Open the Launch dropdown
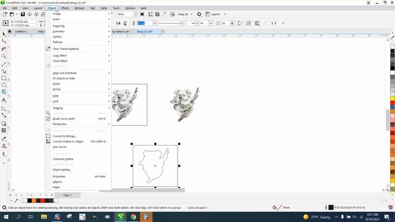The height and width of the screenshot is (222, 395). 225,14
